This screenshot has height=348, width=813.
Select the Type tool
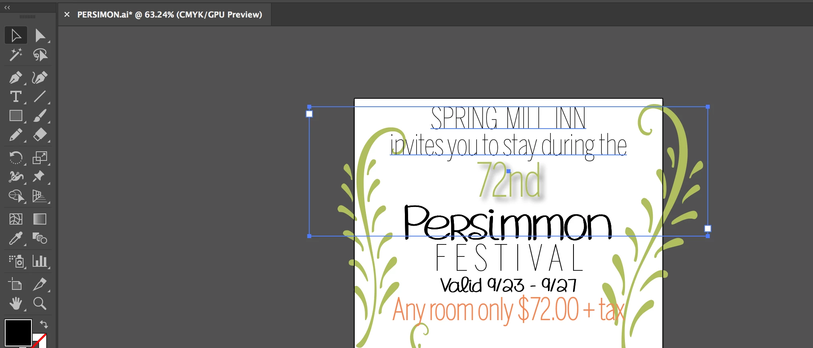tap(16, 97)
